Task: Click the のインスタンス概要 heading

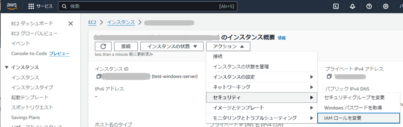Action: point(248,37)
